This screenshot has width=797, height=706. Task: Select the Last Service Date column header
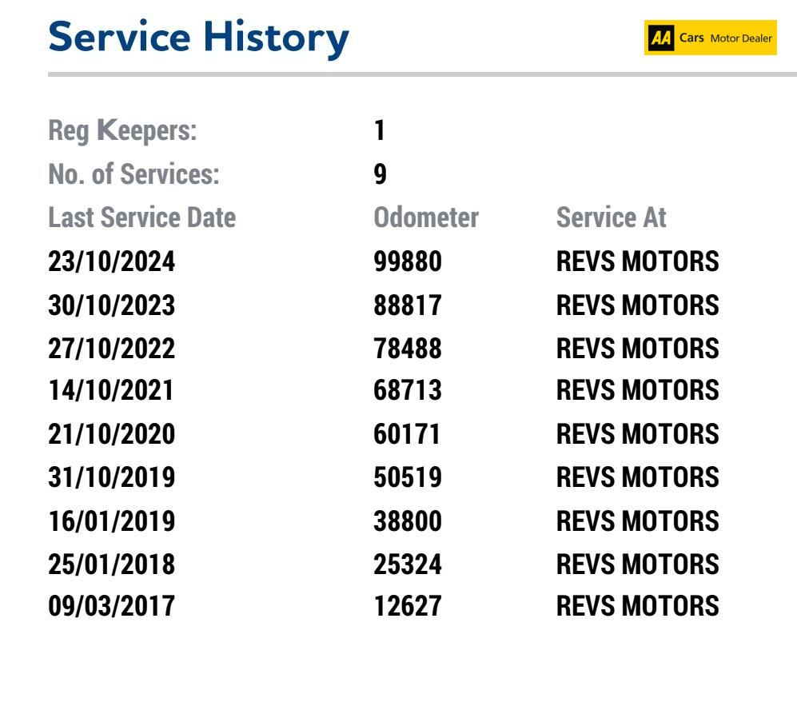pyautogui.click(x=141, y=217)
